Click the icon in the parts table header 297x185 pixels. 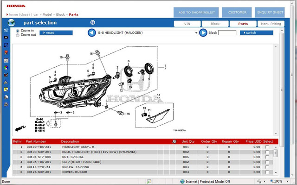174,141
